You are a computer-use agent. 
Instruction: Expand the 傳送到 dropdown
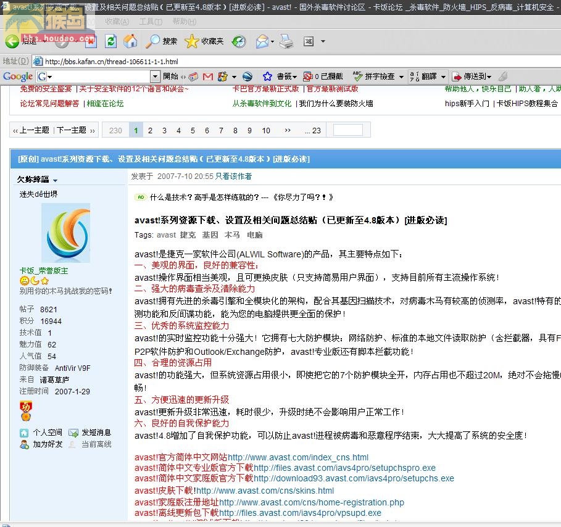click(489, 77)
